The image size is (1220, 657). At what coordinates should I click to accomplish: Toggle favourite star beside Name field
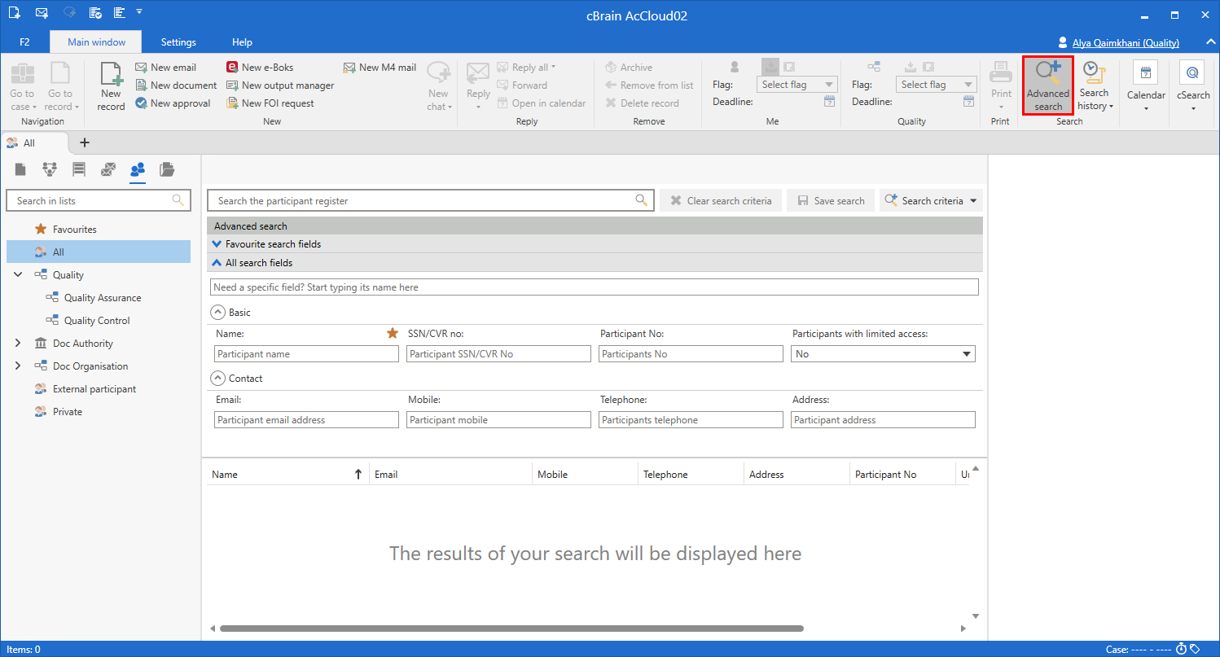(x=393, y=333)
